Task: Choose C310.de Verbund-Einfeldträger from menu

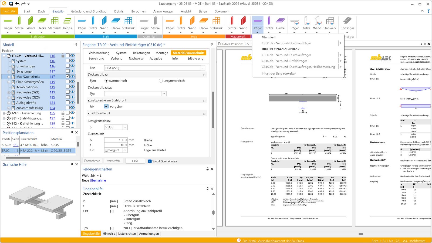Action: pyautogui.click(x=284, y=61)
